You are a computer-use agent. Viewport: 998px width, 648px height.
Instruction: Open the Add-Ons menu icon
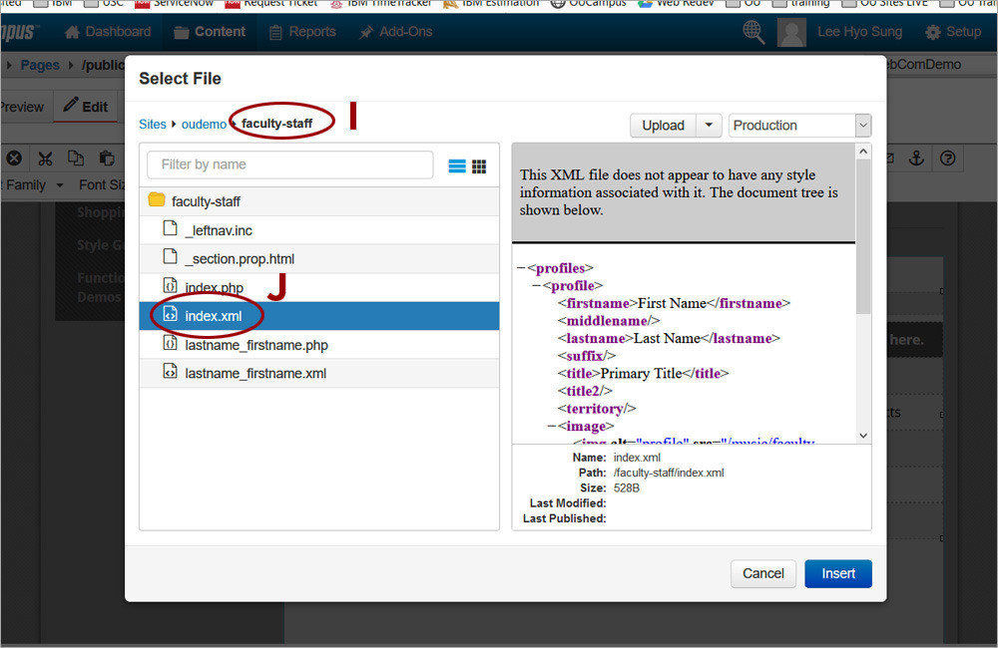(x=367, y=31)
